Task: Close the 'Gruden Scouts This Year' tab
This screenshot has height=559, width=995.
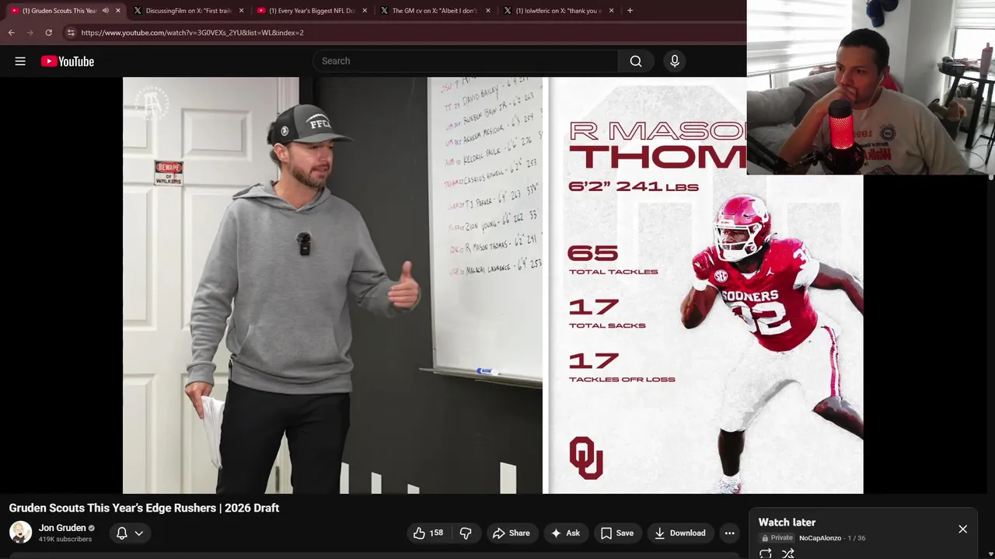Action: 118,11
